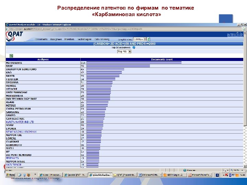Click the page scrollbar's down arrow
247x185 pixels.
click(x=245, y=166)
